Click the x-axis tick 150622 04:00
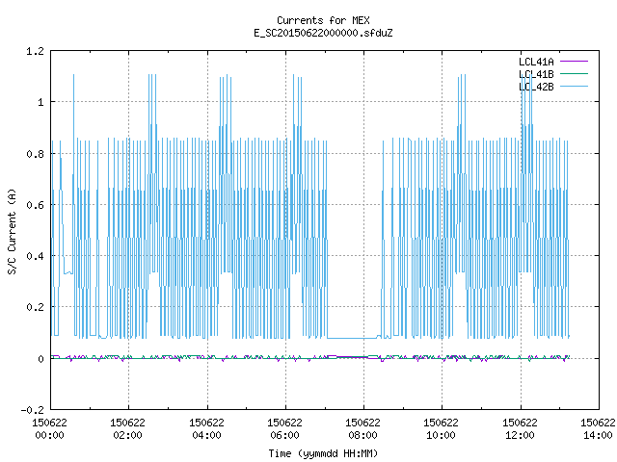The height and width of the screenshot is (462, 617). [x=206, y=429]
